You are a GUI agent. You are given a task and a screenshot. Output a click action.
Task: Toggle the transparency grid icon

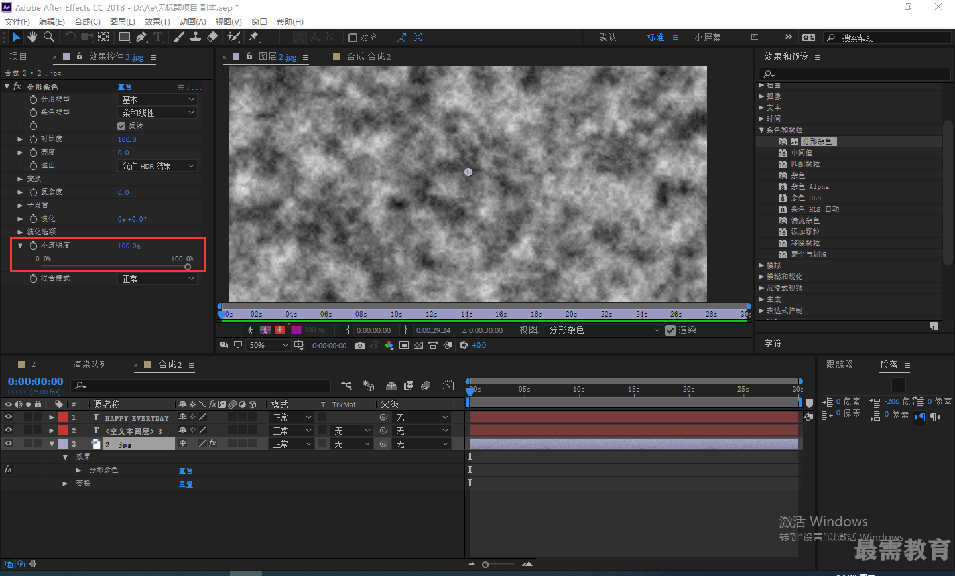coord(418,345)
